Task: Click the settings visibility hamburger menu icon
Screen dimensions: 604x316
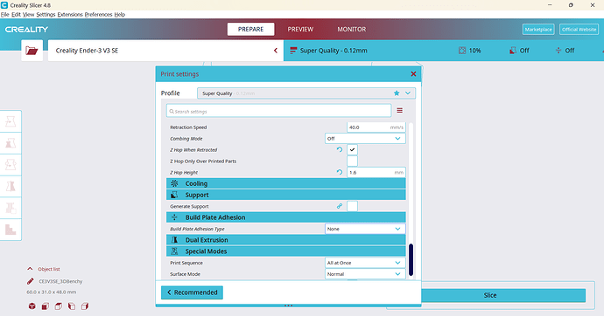Action: pyautogui.click(x=400, y=111)
